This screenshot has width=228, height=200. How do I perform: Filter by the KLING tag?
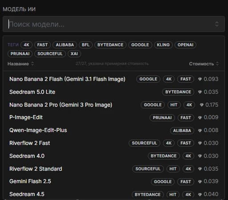pyautogui.click(x=163, y=45)
